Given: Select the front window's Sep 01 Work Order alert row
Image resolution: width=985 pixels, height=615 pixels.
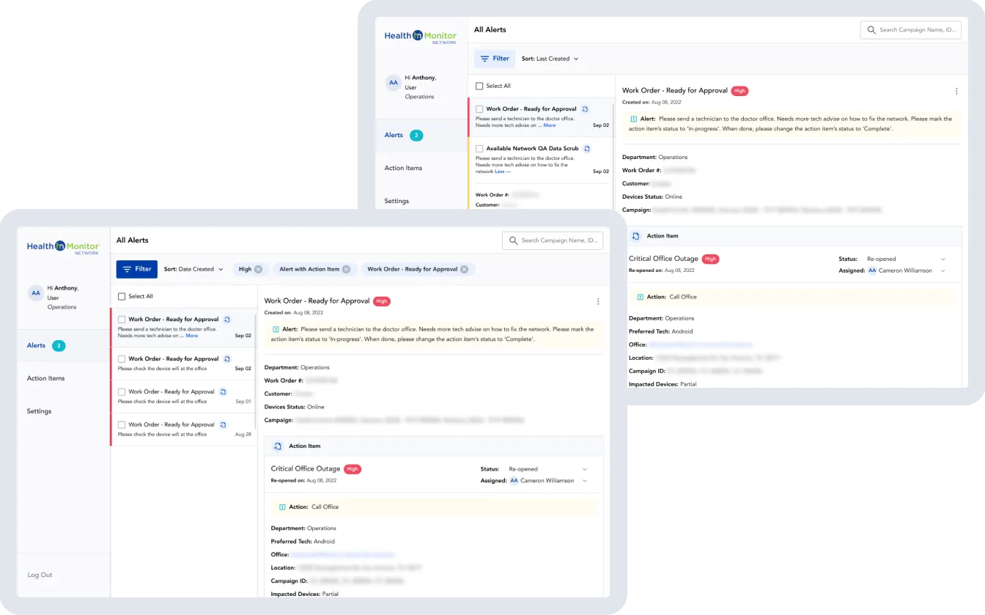Looking at the screenshot, I should 183,397.
